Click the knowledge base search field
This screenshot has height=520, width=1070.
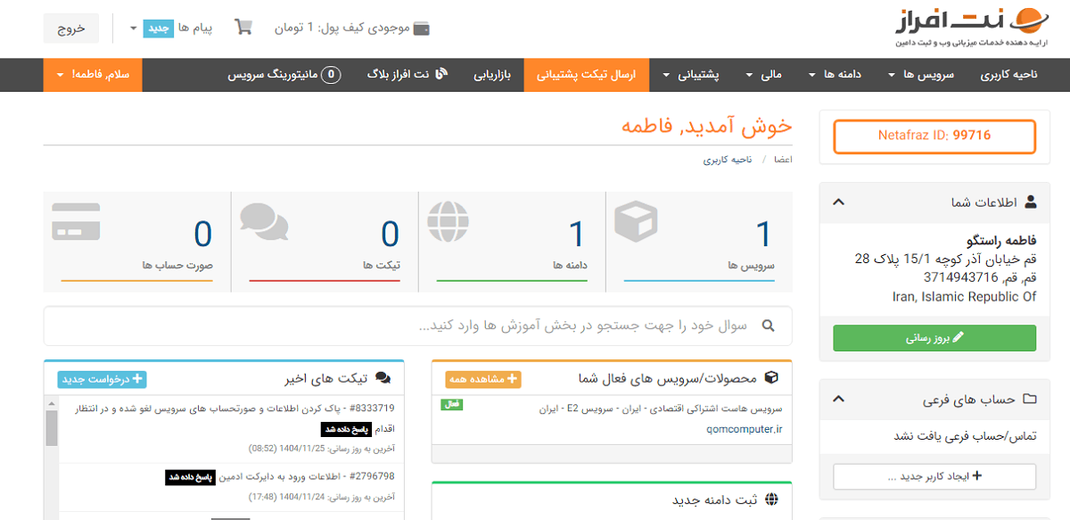coord(417,326)
